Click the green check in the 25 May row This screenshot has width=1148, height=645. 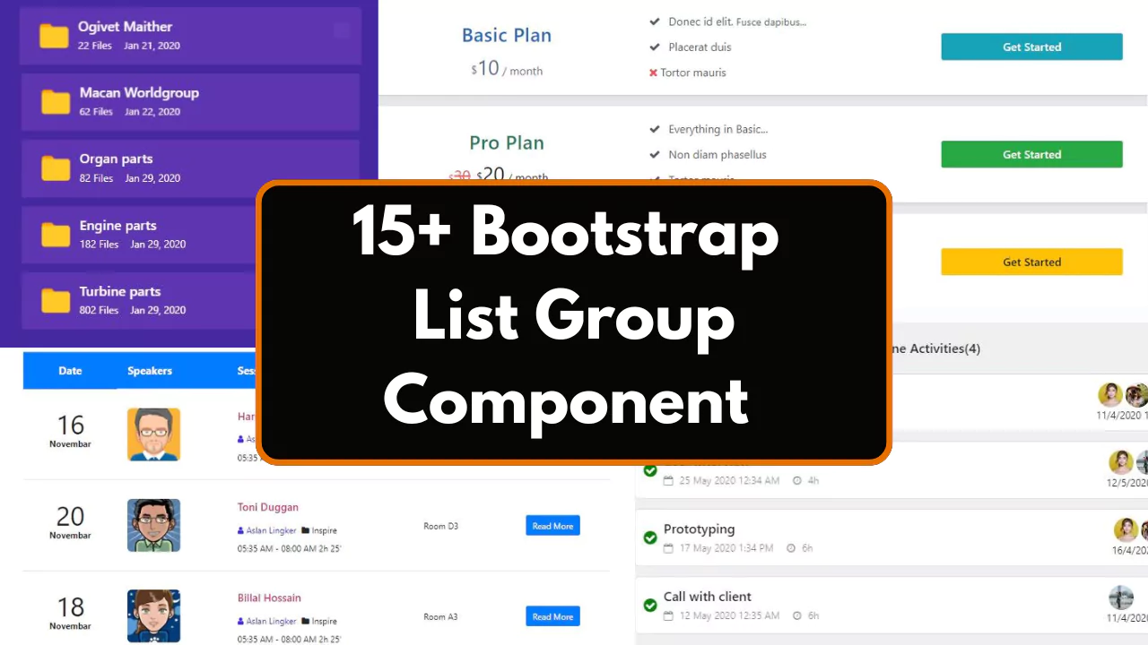click(x=650, y=470)
